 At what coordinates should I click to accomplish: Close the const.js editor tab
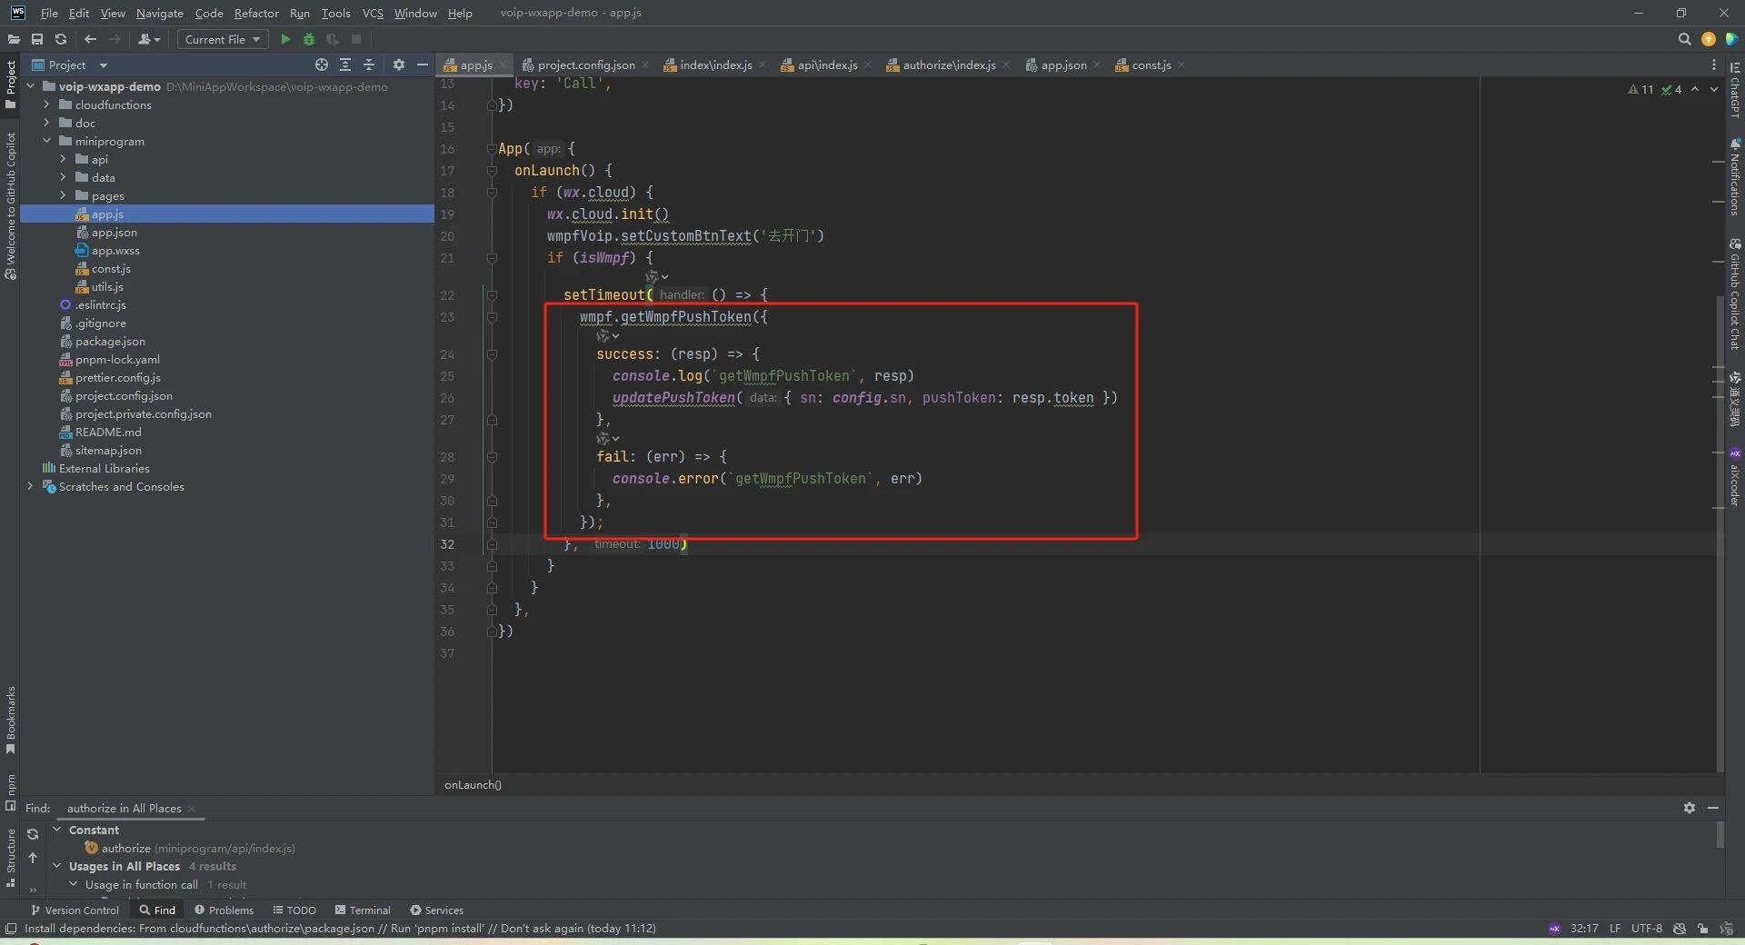point(1181,65)
